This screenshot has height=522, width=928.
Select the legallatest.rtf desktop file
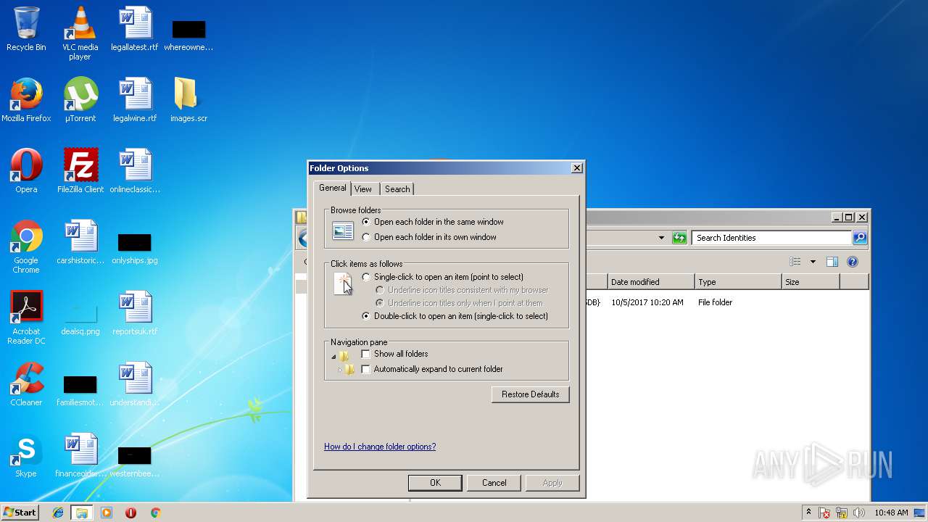pyautogui.click(x=135, y=29)
